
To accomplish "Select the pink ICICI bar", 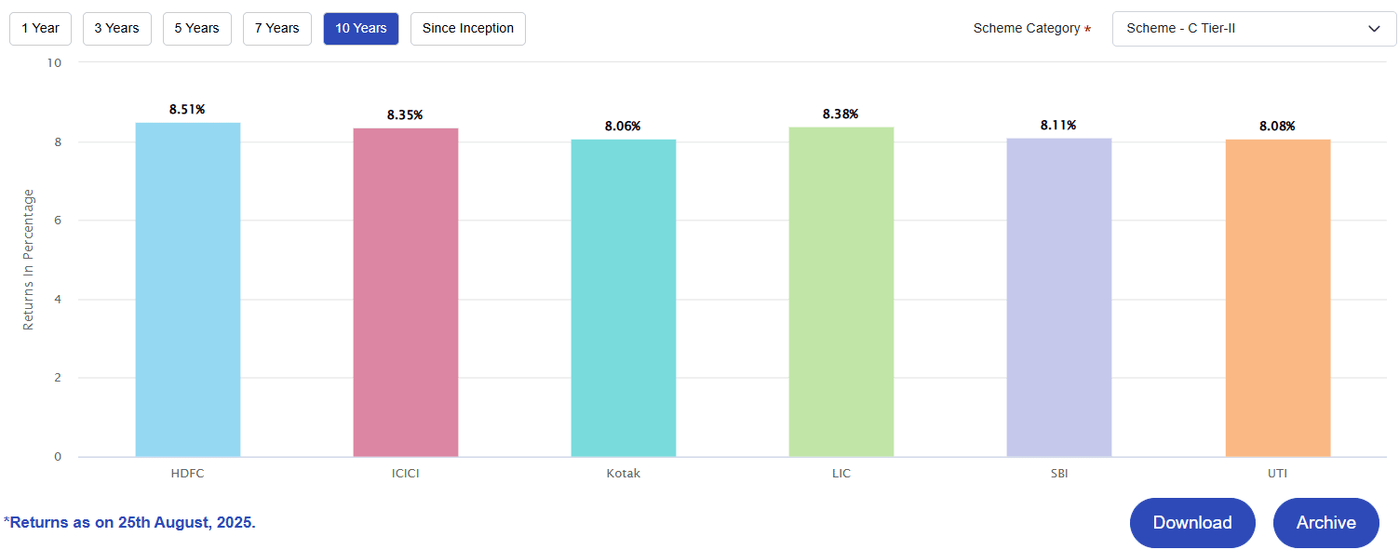I will point(405,292).
